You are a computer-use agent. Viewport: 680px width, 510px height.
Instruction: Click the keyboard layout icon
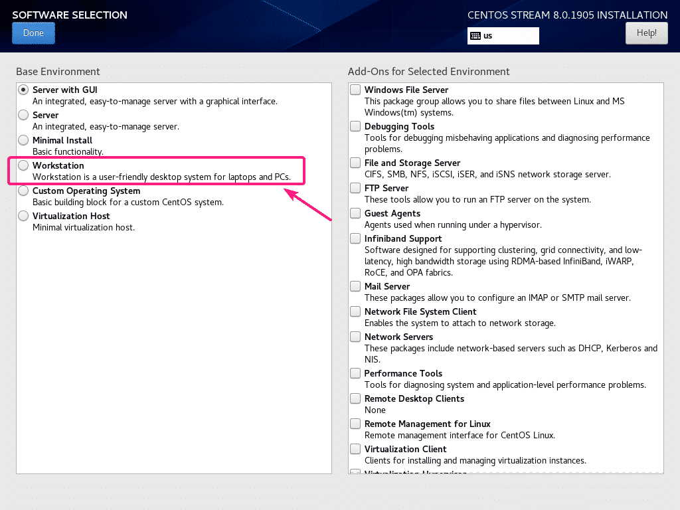(x=474, y=36)
